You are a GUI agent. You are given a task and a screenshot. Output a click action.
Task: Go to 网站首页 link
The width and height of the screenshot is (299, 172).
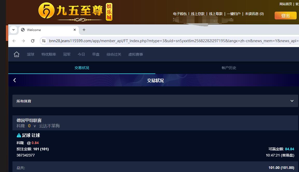[286, 4]
